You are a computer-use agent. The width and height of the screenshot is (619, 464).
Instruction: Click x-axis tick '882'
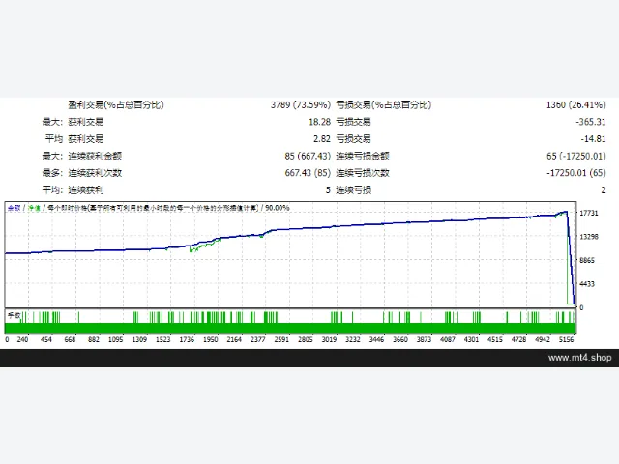(94, 339)
